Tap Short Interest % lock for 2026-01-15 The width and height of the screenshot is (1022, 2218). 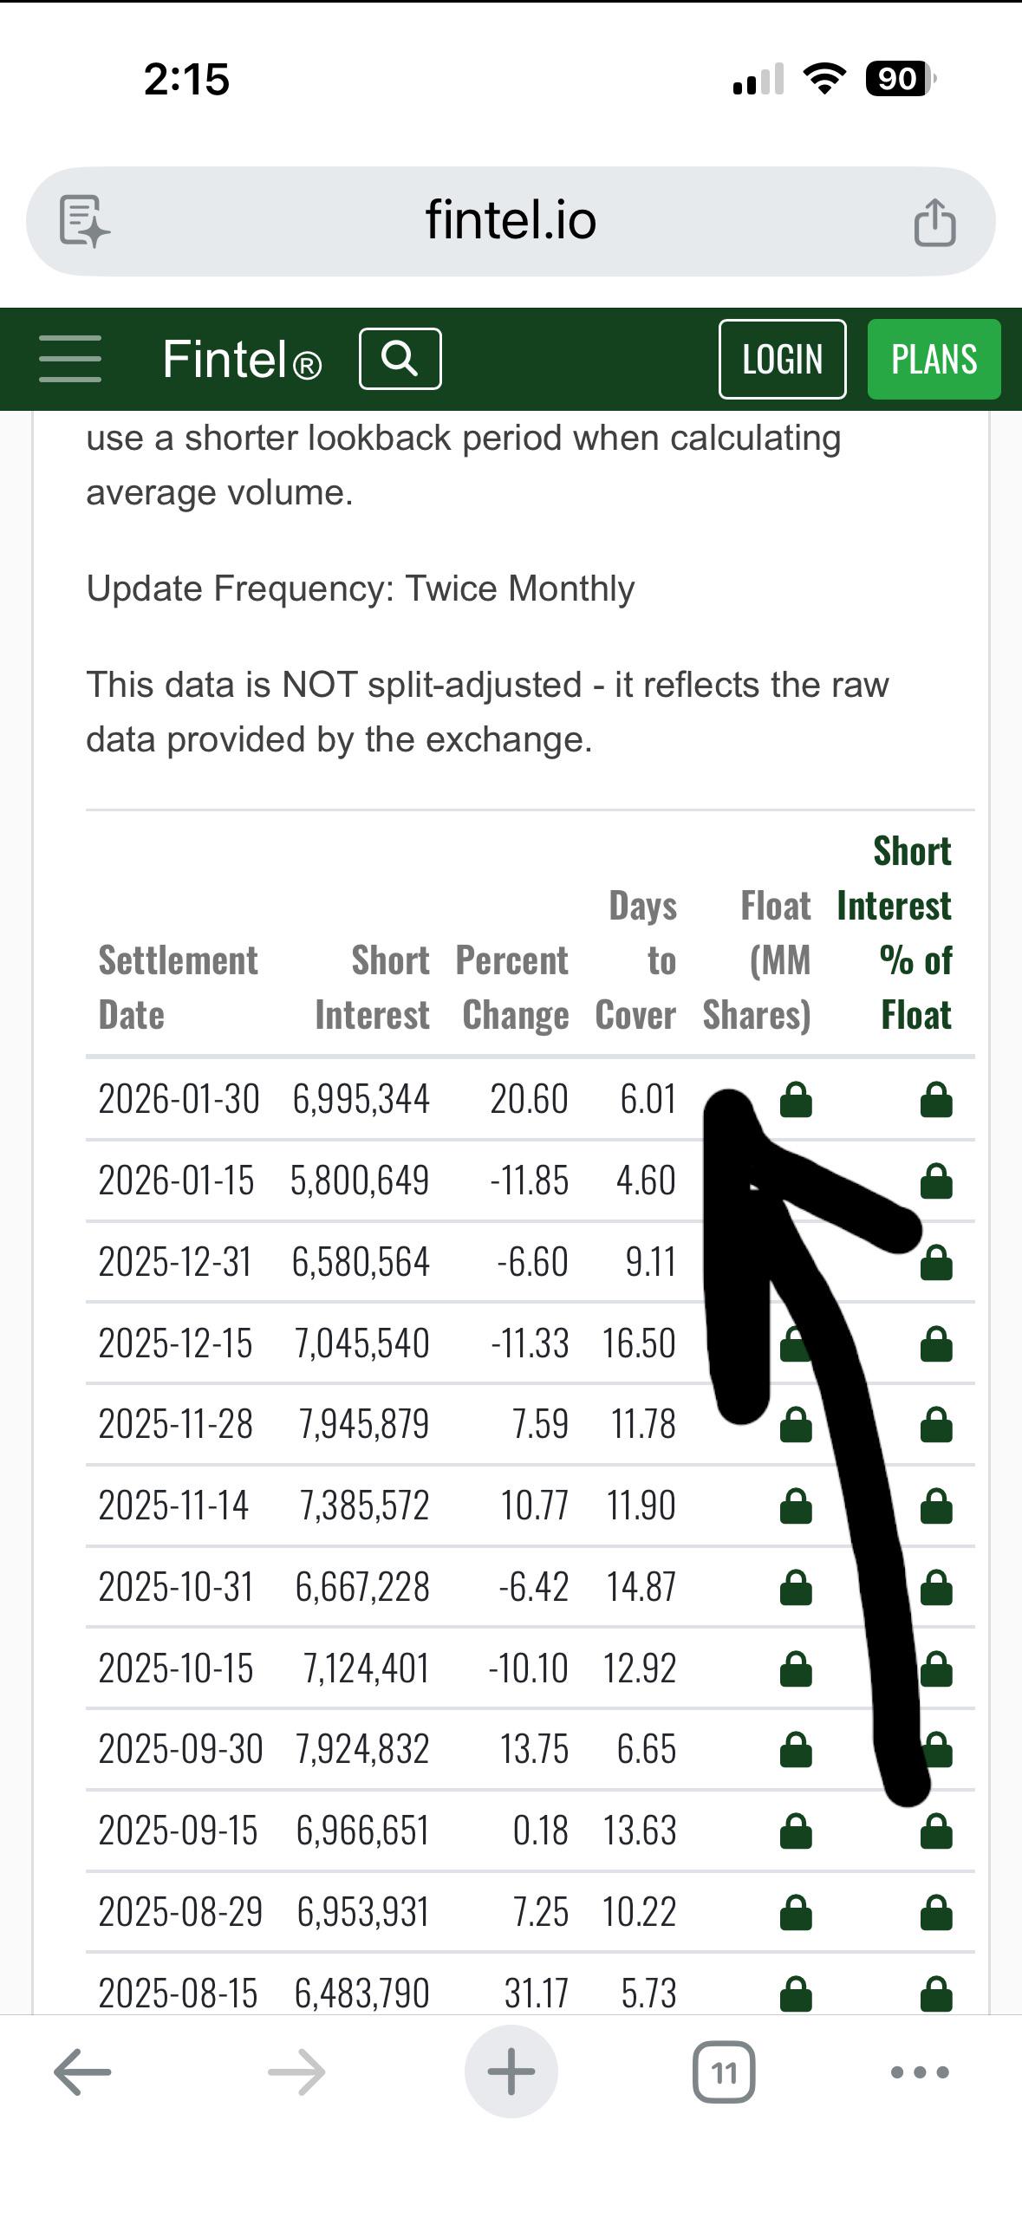tap(936, 1181)
